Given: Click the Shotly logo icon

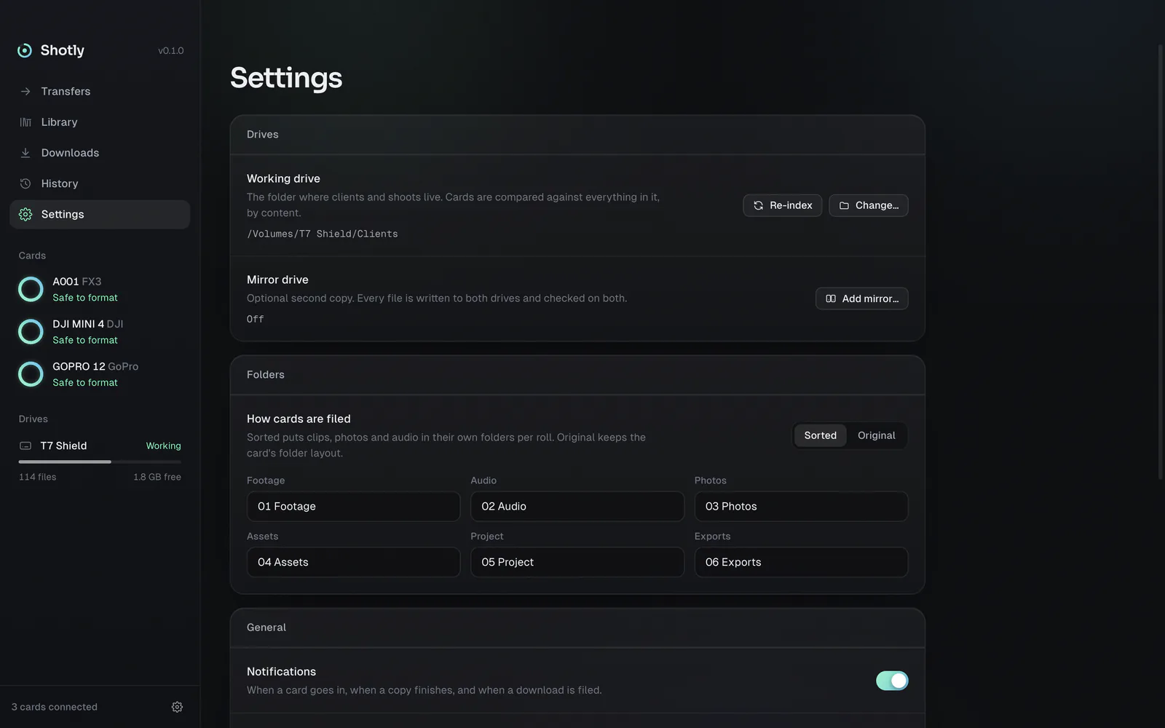Looking at the screenshot, I should click(25, 50).
